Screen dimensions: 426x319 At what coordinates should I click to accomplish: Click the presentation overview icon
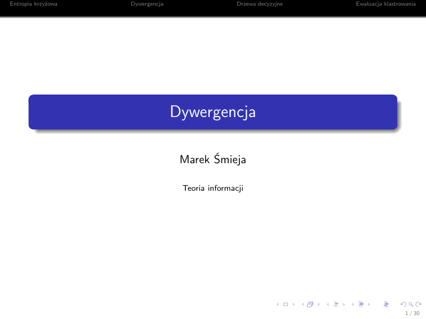[386, 304]
